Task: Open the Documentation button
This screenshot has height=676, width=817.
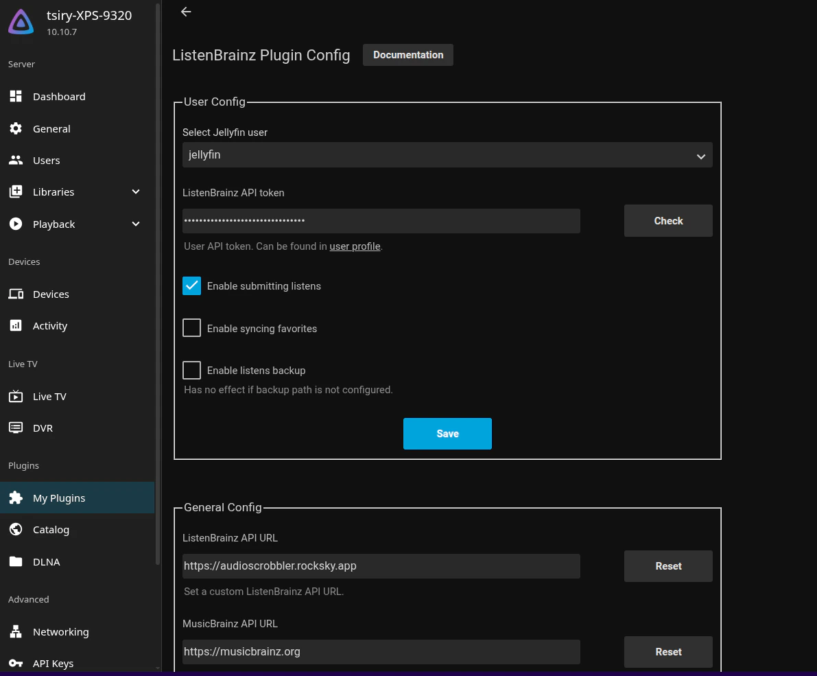Action: pyautogui.click(x=408, y=55)
